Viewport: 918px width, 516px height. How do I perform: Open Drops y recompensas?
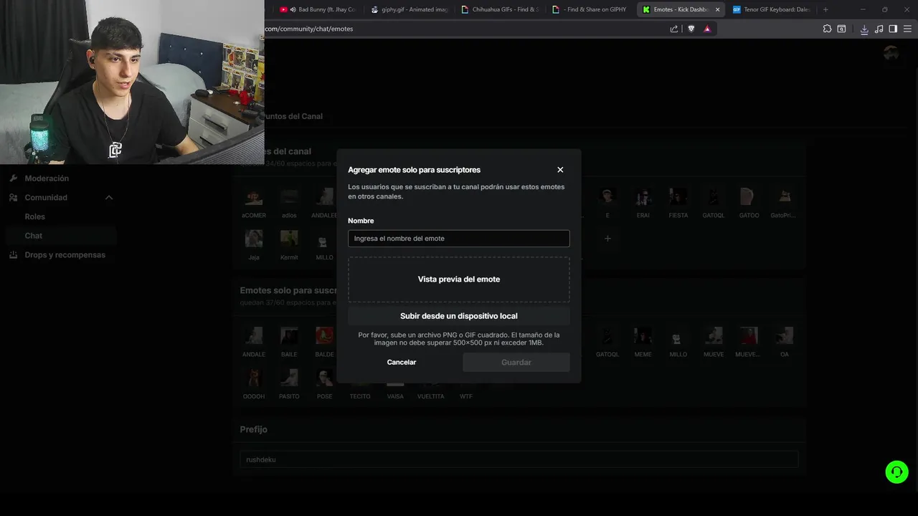click(65, 255)
